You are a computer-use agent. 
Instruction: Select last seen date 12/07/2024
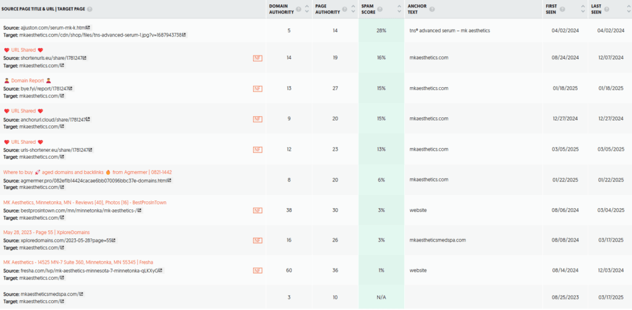(x=610, y=58)
